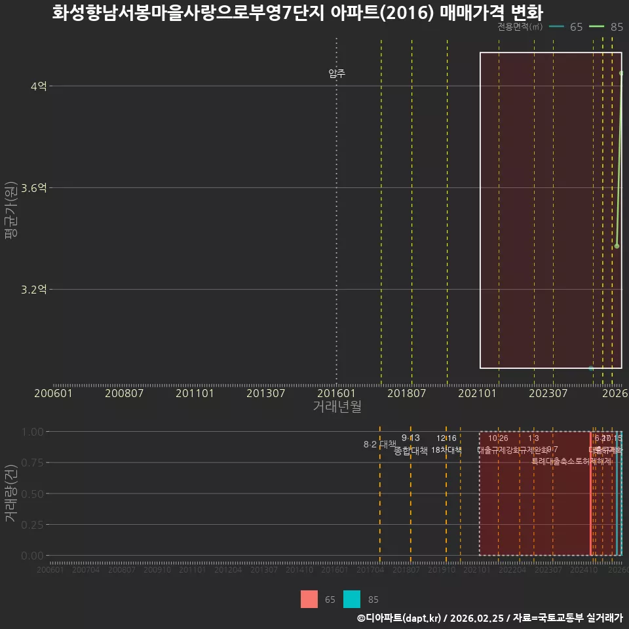Click the 10·26 policy label
Screen dimensions: 629x629
[x=498, y=438]
